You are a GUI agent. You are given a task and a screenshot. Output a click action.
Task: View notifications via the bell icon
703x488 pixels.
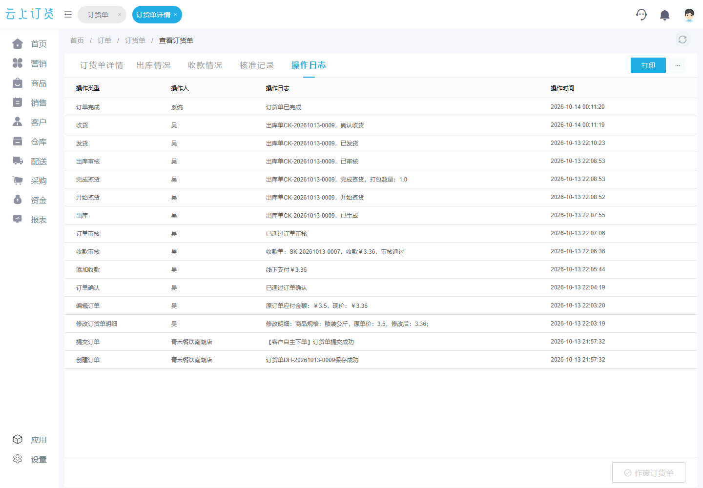tap(664, 15)
